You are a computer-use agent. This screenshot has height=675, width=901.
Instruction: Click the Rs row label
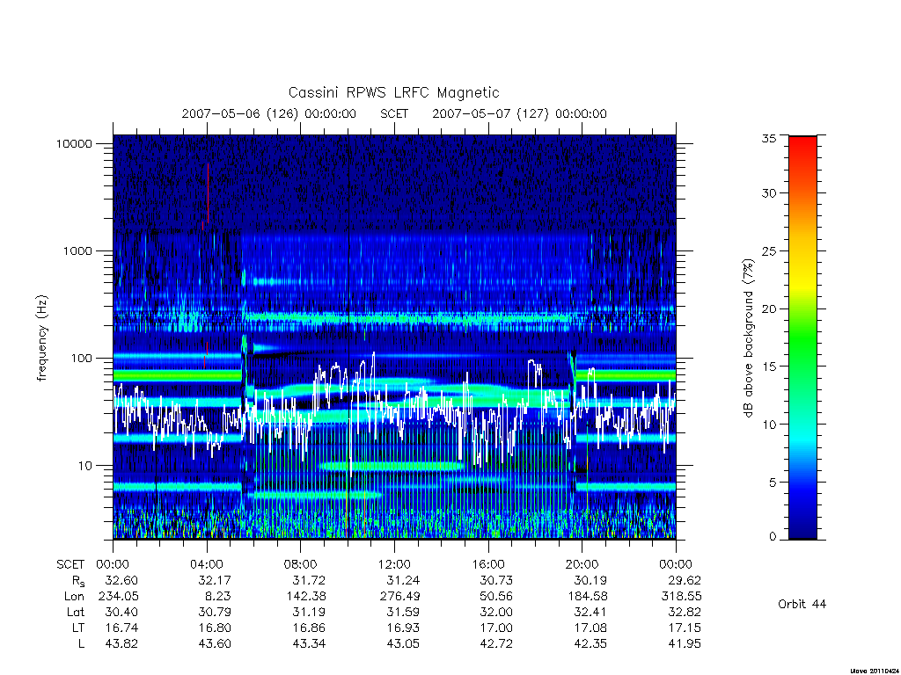tap(77, 582)
